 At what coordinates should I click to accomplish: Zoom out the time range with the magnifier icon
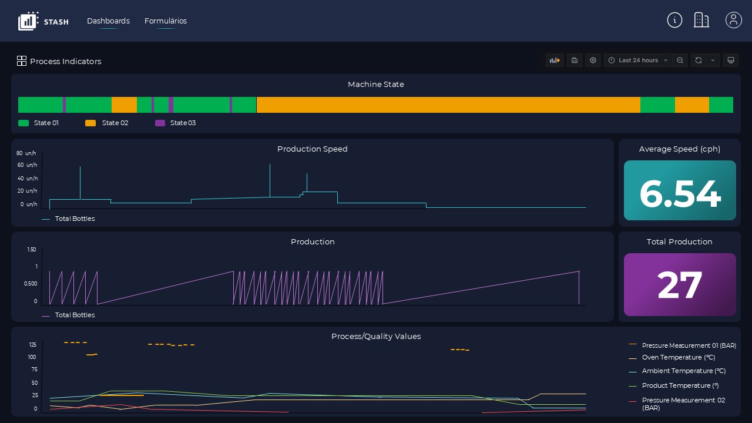(680, 60)
